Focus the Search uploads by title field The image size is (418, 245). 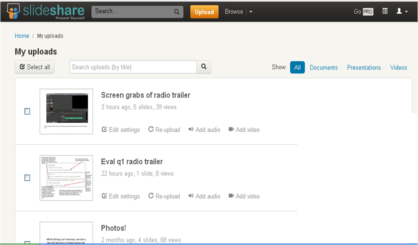133,67
